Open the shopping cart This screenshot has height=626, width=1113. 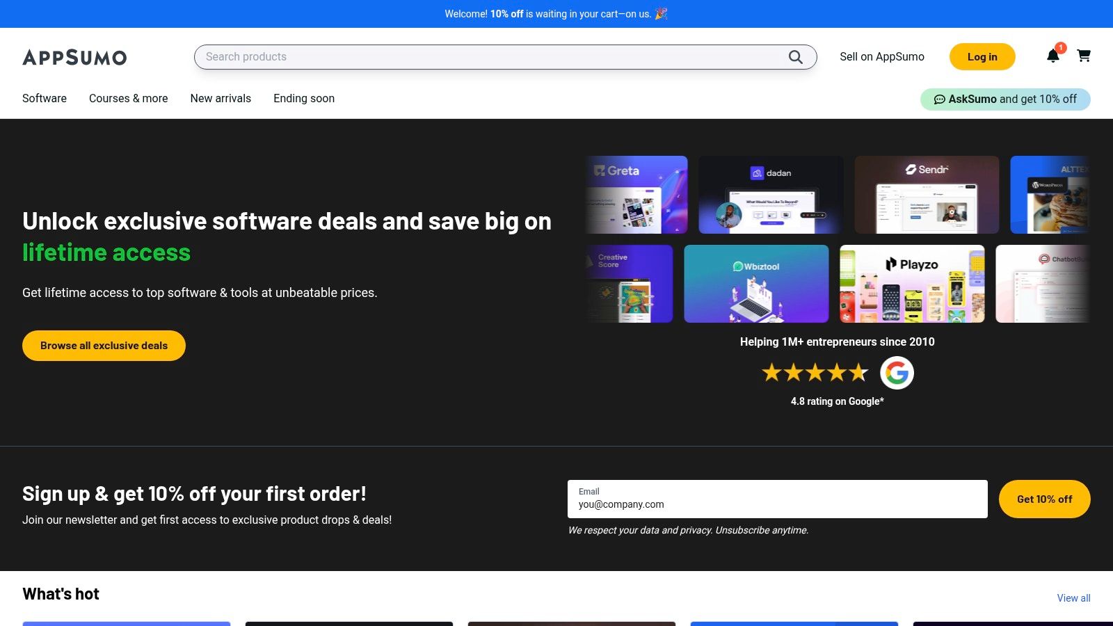click(1084, 56)
